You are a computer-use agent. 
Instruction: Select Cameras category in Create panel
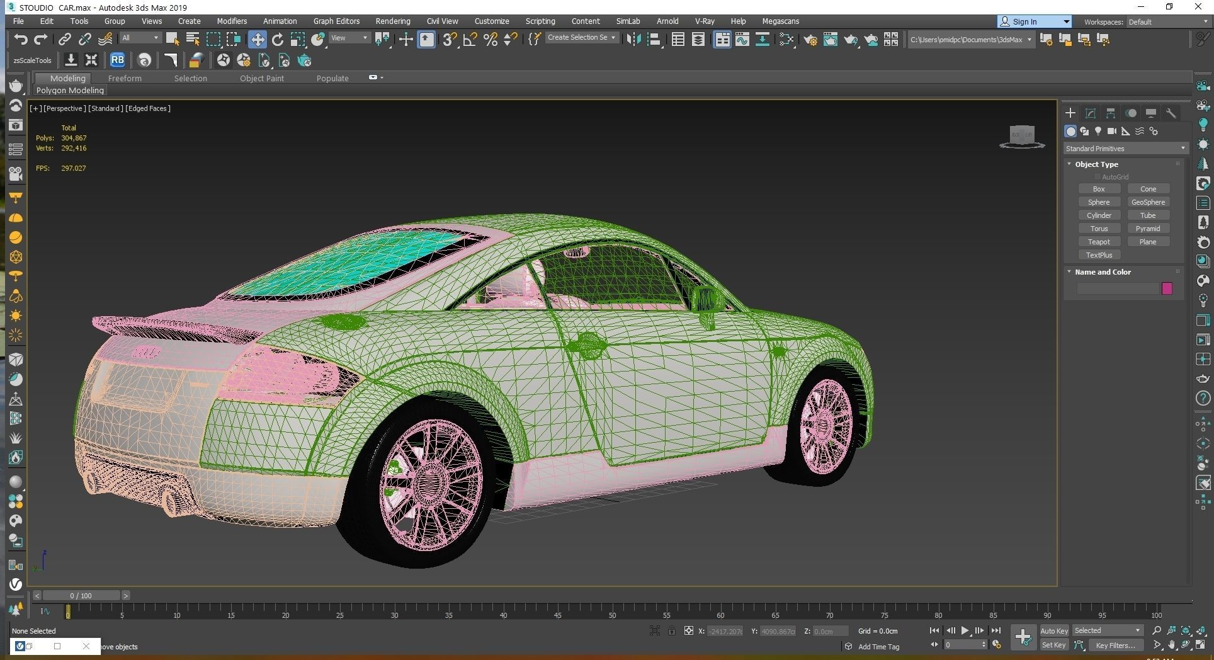point(1112,131)
